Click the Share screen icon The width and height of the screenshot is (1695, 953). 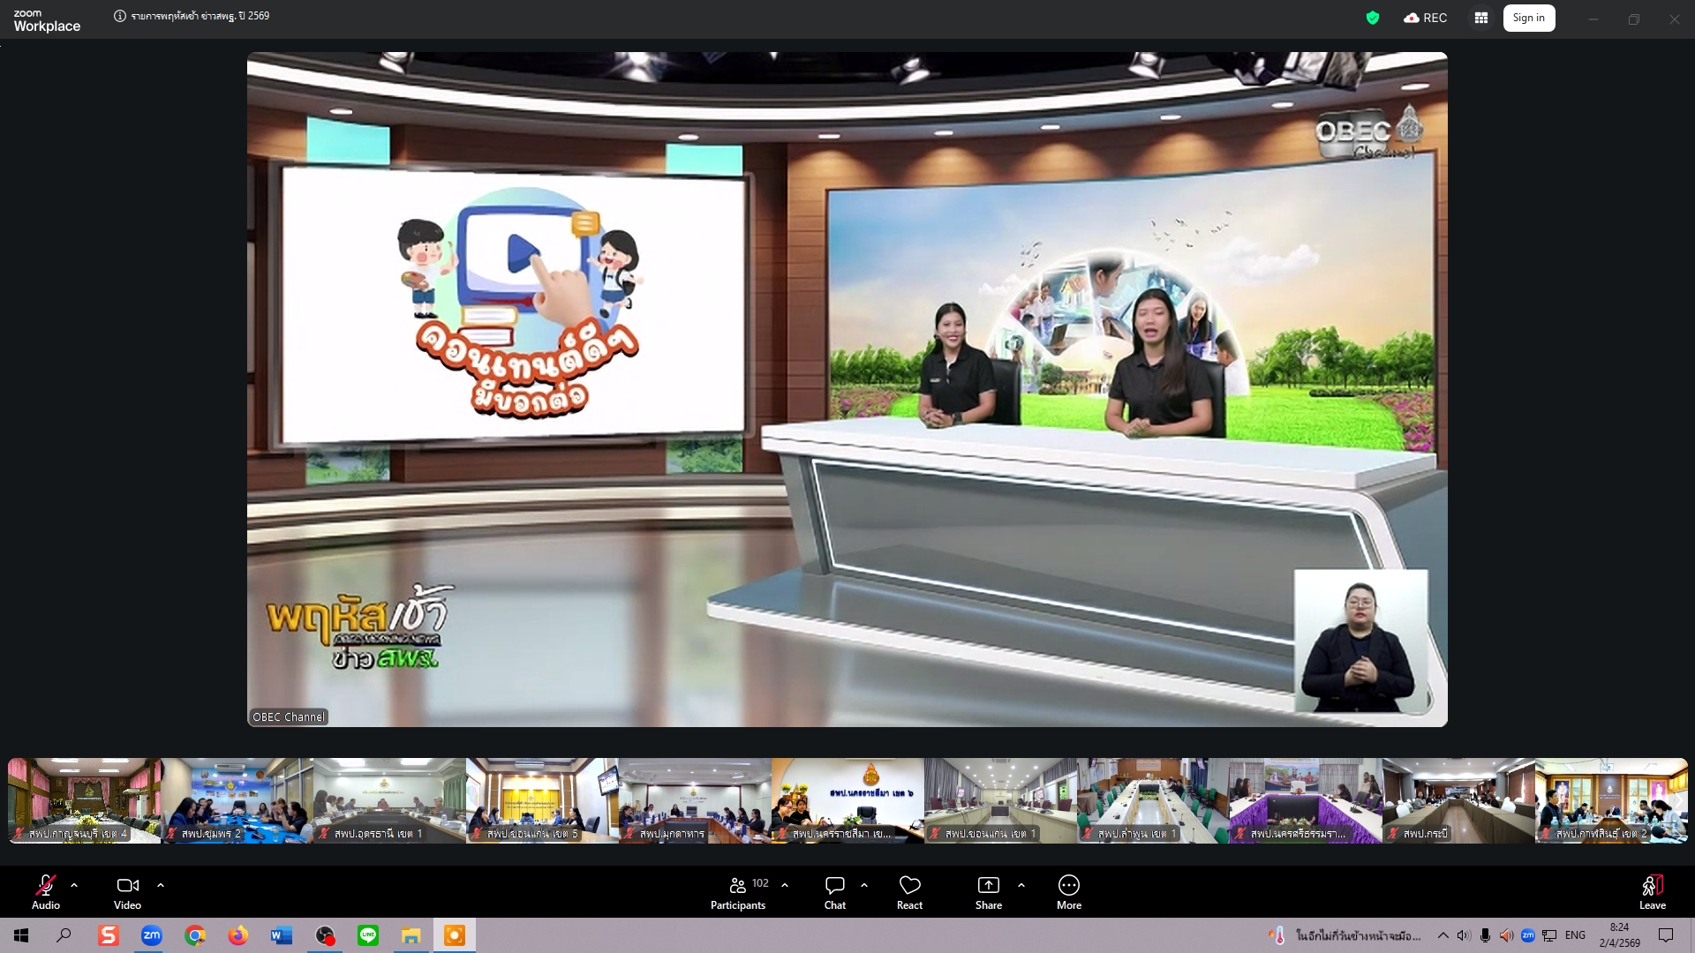988,890
